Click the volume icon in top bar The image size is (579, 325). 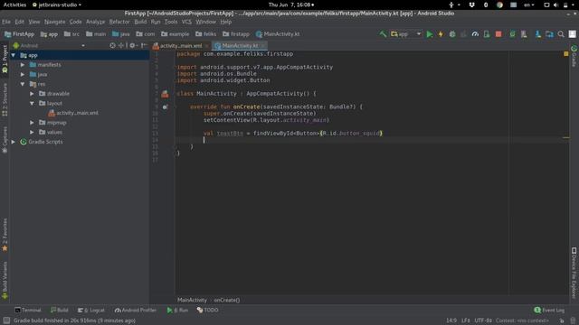555,5
